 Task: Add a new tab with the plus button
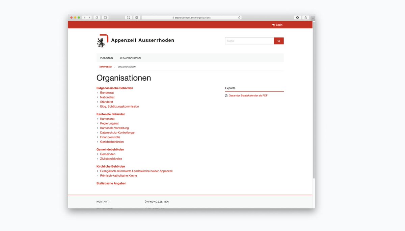[x=313, y=19]
